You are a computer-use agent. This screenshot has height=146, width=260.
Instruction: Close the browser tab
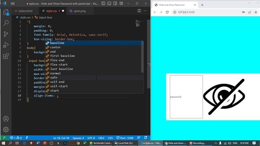point(195,5)
